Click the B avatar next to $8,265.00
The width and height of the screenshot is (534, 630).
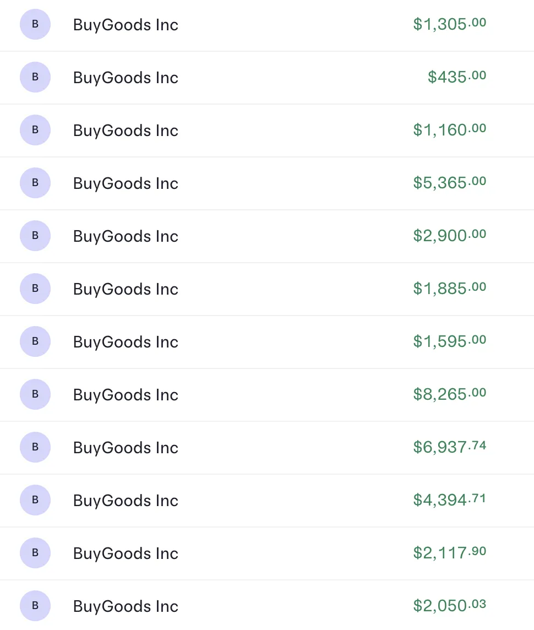click(x=35, y=394)
